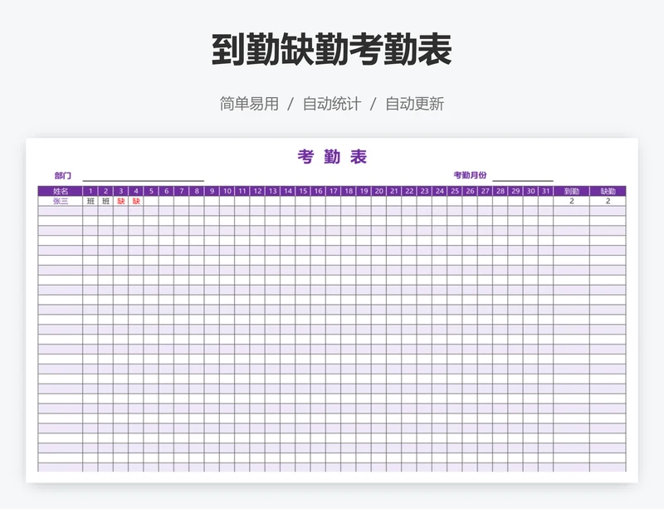Click the 班 cell under day 1
This screenshot has width=664, height=509.
[90, 201]
